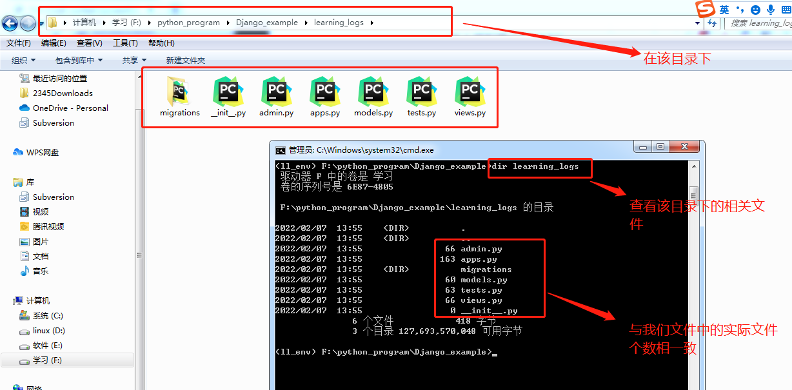This screenshot has width=792, height=390.
Task: Expand the 包含到库中 dropdown
Action: pos(79,60)
